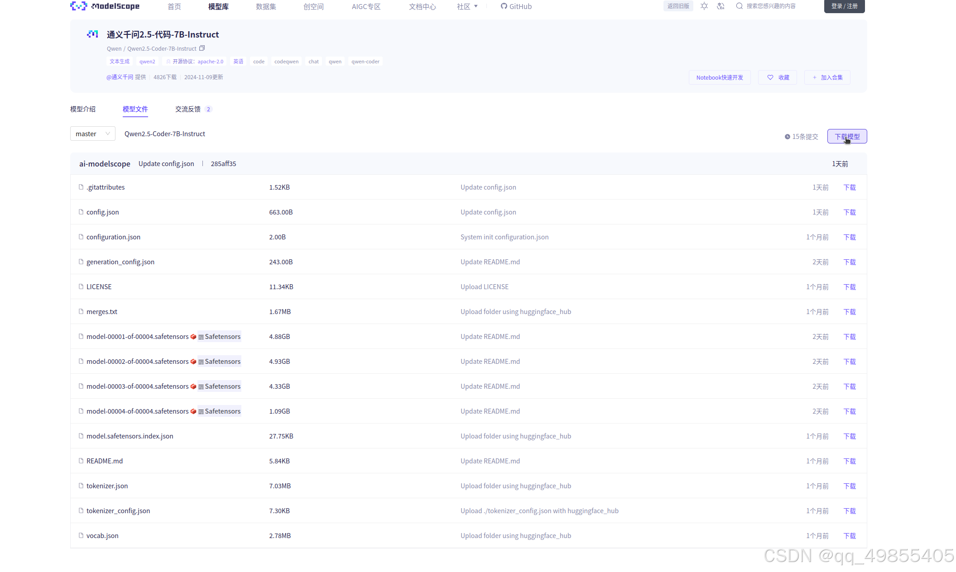
Task: Click Safetensors badge for model-00002-of-00004
Action: pyautogui.click(x=219, y=361)
